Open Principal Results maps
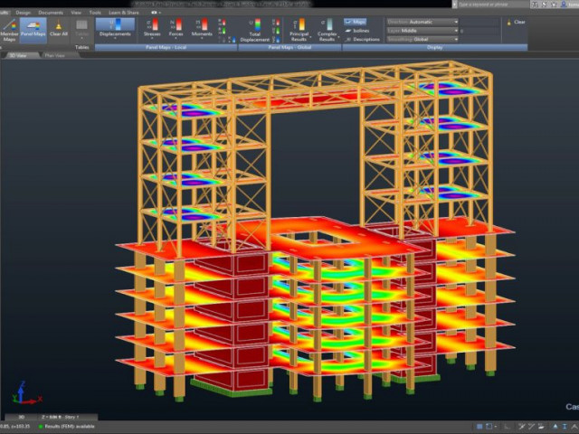 pyautogui.click(x=299, y=30)
